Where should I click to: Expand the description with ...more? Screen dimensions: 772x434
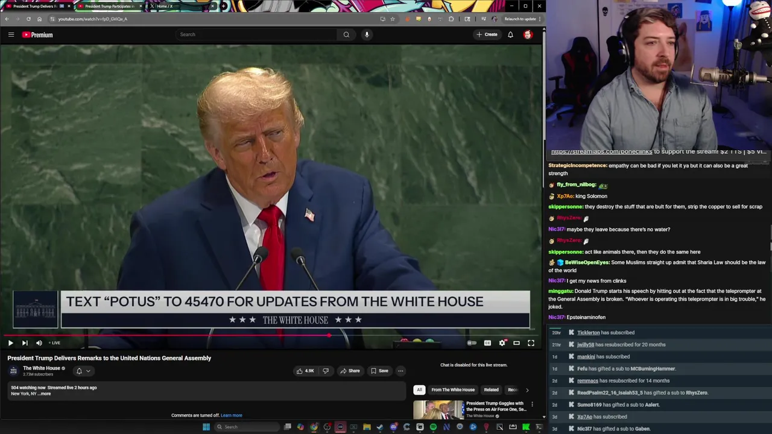(45, 394)
